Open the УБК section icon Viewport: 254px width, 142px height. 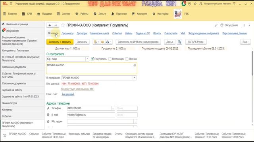(x=178, y=14)
